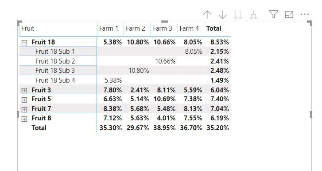The width and height of the screenshot is (322, 171).
Task: Click the grand total 35.20% cell
Action: pos(217,128)
